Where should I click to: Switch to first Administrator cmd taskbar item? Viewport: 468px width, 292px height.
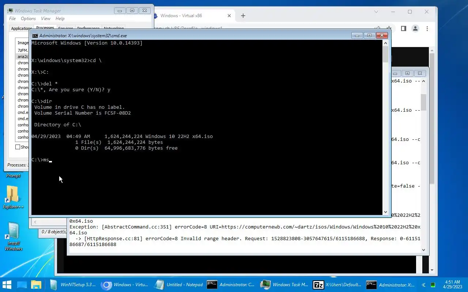click(x=231, y=285)
